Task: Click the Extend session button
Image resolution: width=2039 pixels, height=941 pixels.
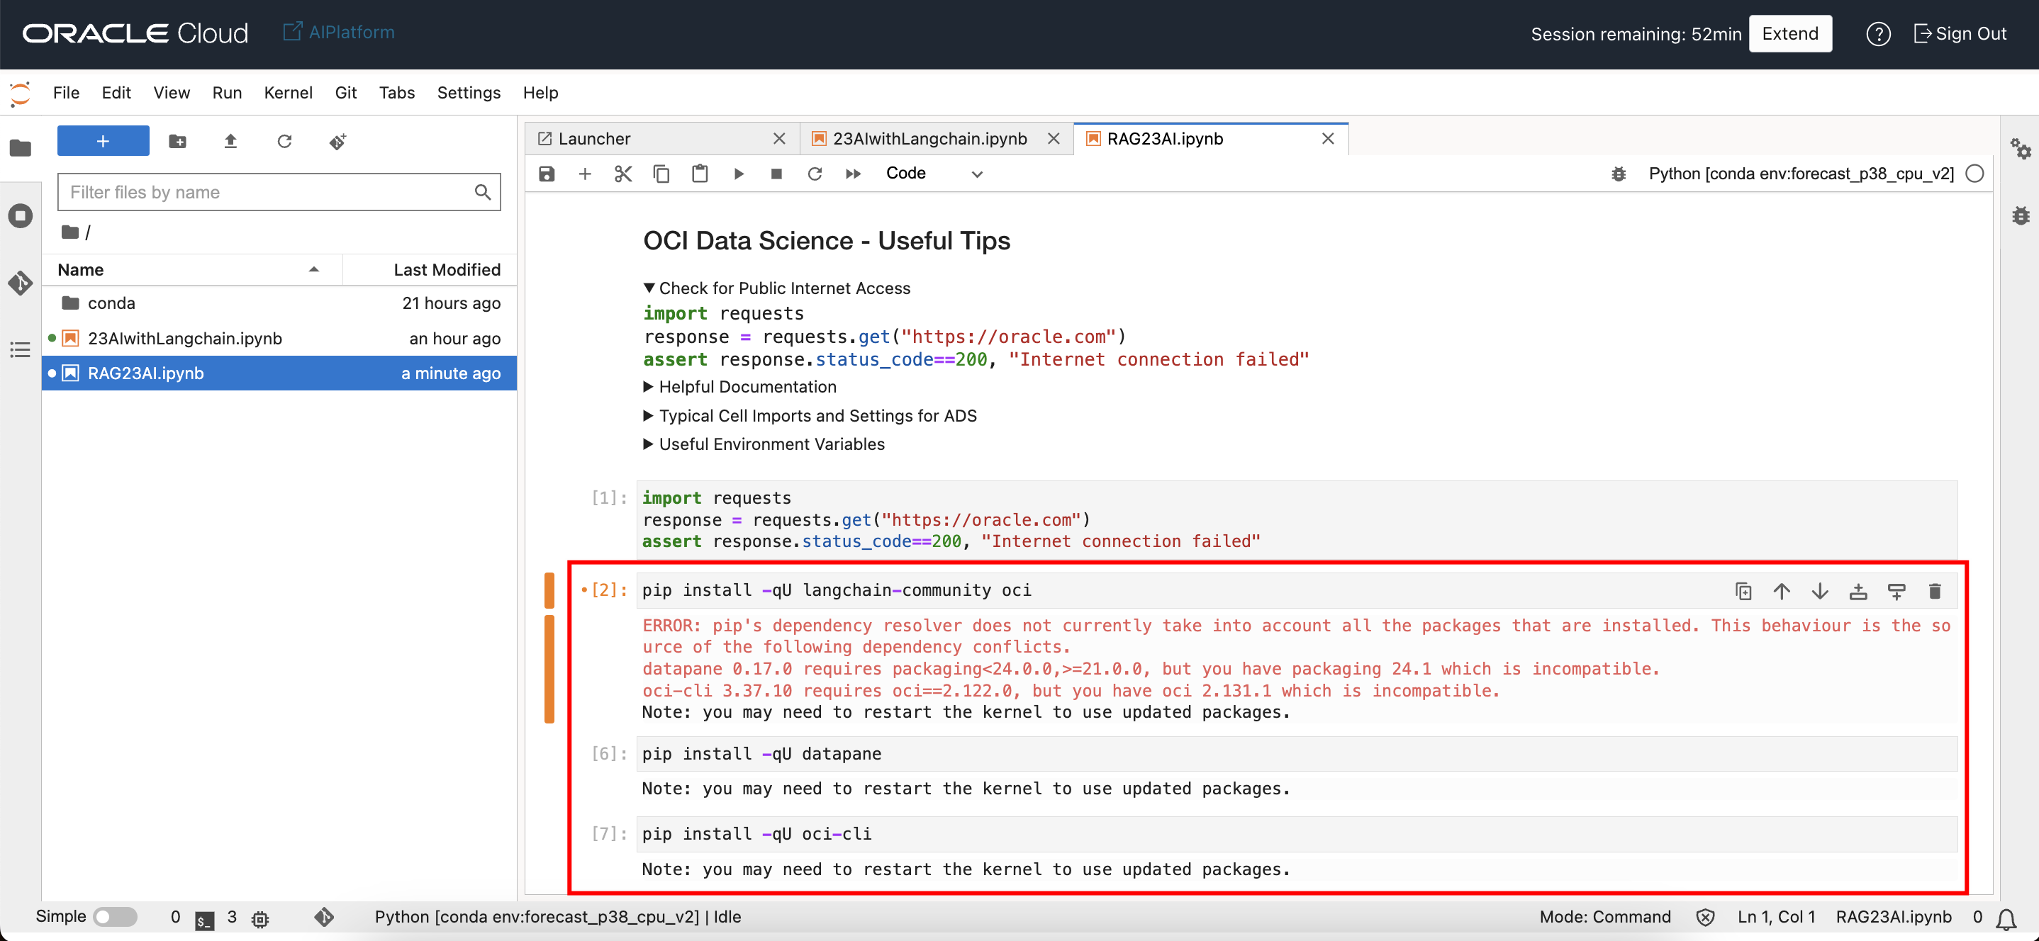Action: point(1789,33)
